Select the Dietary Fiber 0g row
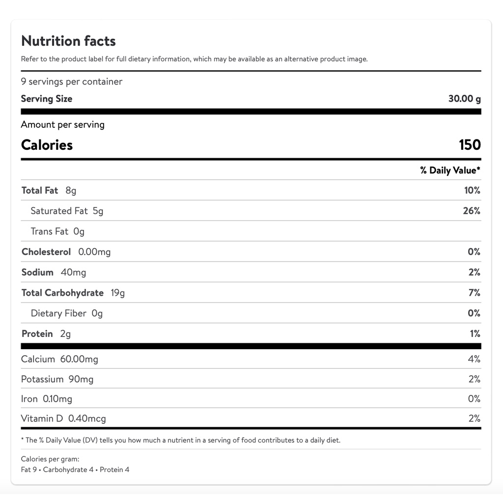Viewport: 503px width, 503px height. [x=67, y=313]
